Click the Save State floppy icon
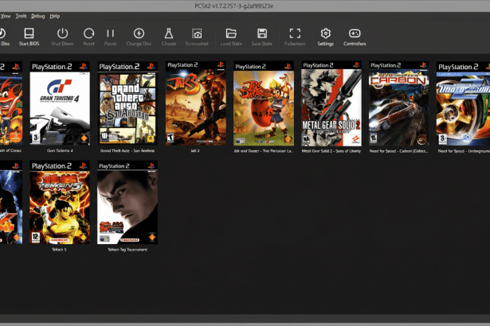 [262, 33]
